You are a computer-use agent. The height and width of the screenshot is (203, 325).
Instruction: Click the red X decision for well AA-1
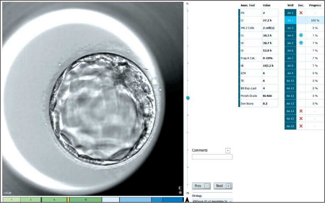tap(301, 13)
